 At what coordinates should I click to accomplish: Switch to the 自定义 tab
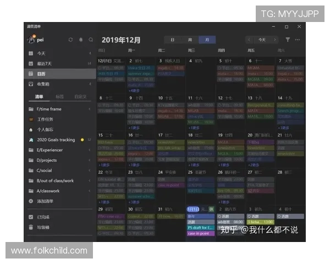click(x=80, y=97)
